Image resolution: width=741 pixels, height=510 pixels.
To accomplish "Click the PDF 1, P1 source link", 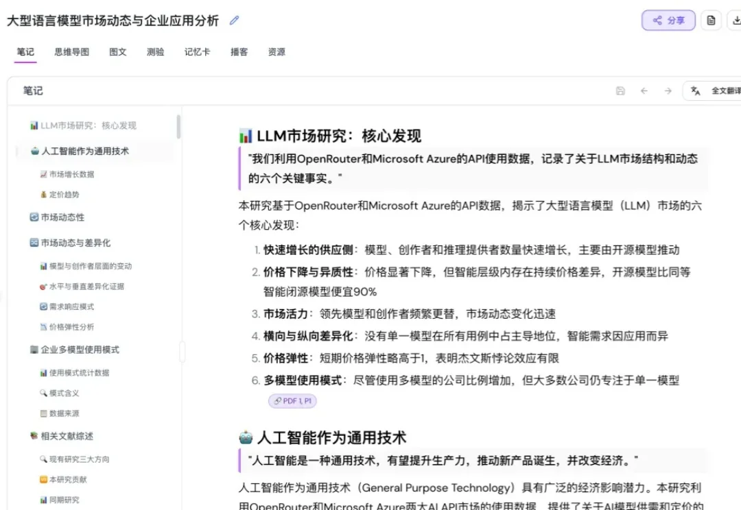I will coord(292,401).
